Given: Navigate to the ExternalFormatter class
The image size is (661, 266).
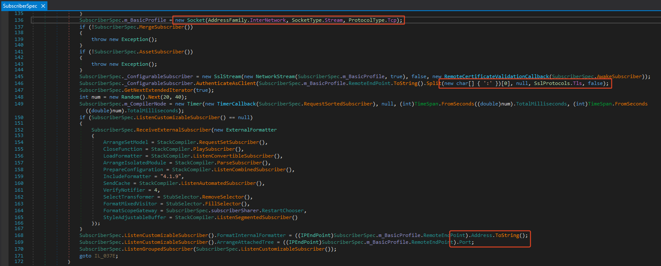Looking at the screenshot, I should click(251, 130).
